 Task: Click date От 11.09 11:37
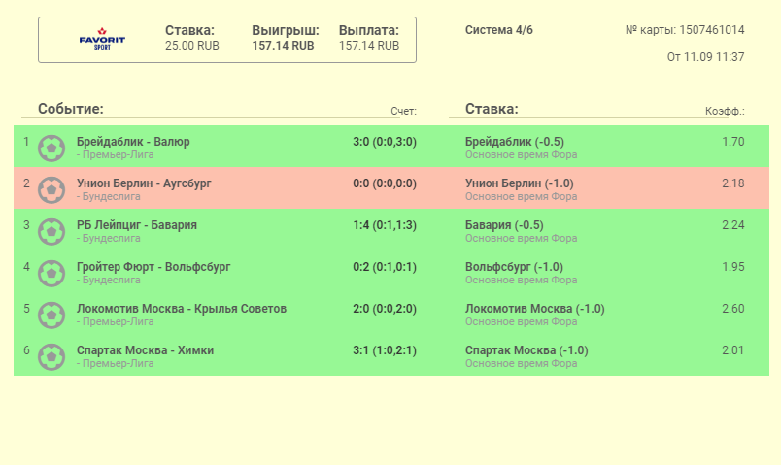706,57
